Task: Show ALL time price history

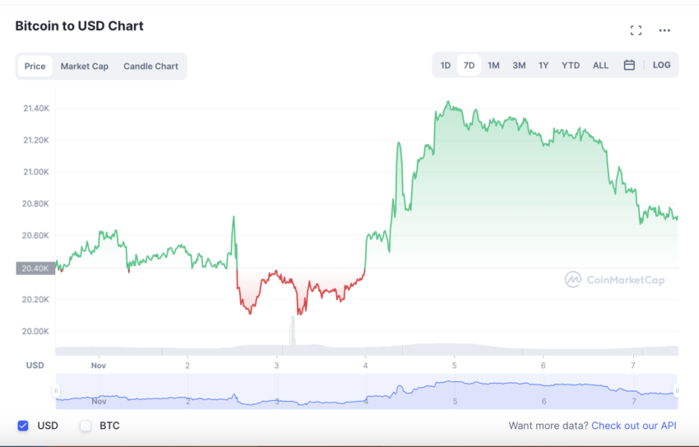Action: click(600, 65)
